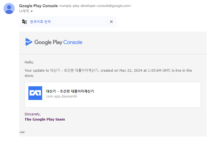This screenshot has height=142, width=223.
Task: Click the Google Play Console logo icon
Action: coord(29,42)
